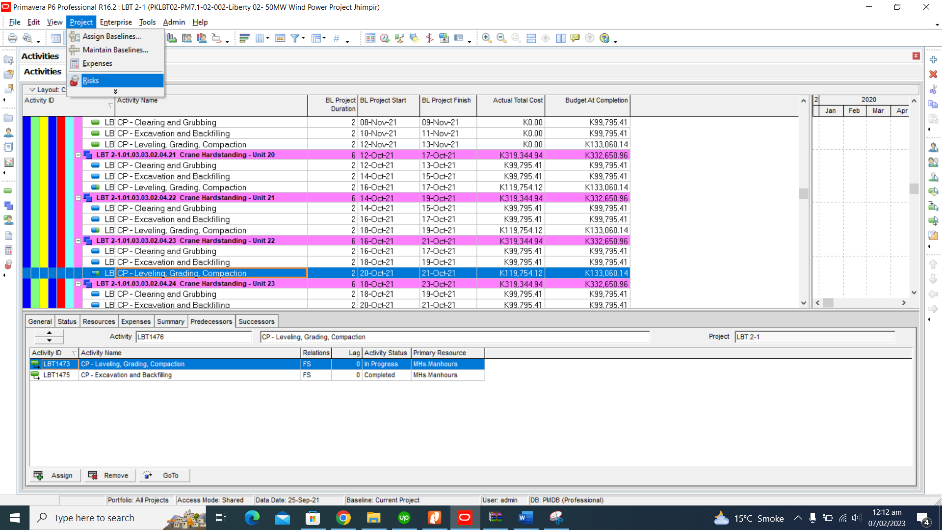The height and width of the screenshot is (530, 942).
Task: Switch to Predecessors tab in details panel
Action: tap(211, 321)
